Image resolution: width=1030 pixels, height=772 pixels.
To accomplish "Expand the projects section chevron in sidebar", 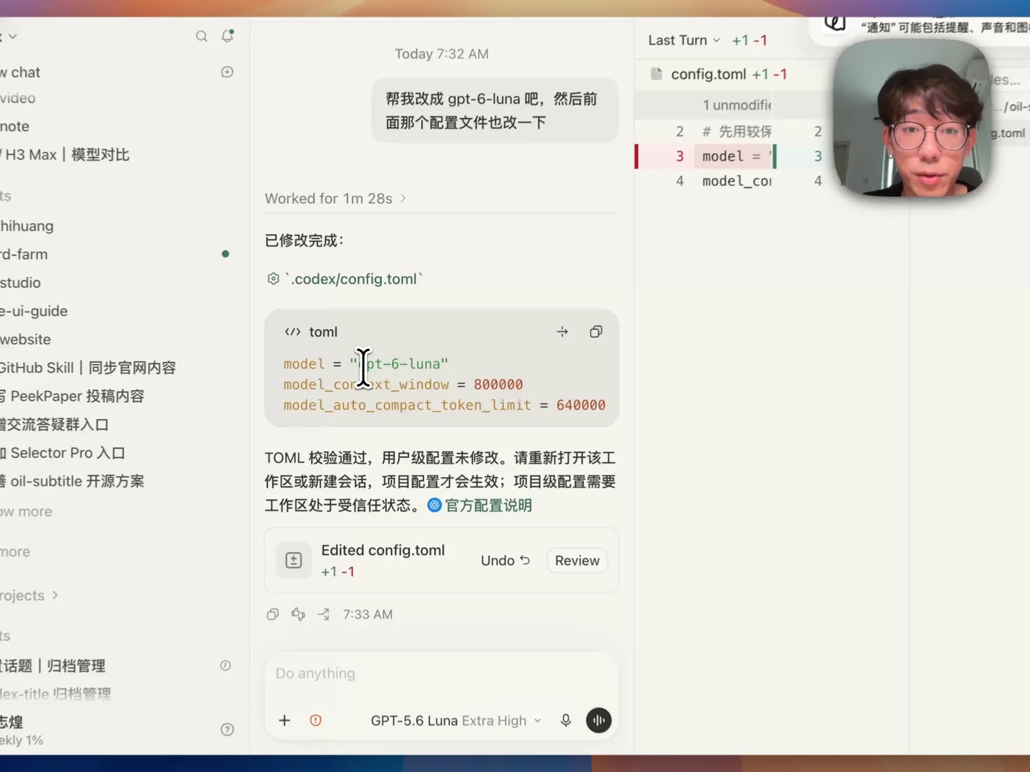I will (x=55, y=596).
